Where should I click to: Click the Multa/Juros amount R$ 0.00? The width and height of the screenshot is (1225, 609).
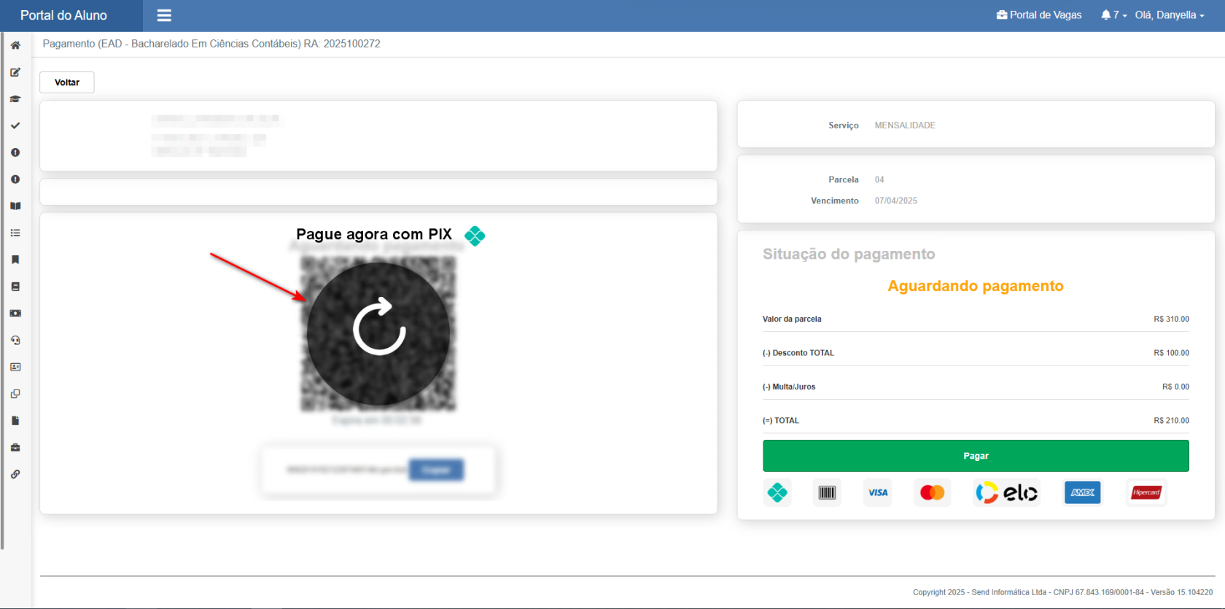click(1175, 387)
